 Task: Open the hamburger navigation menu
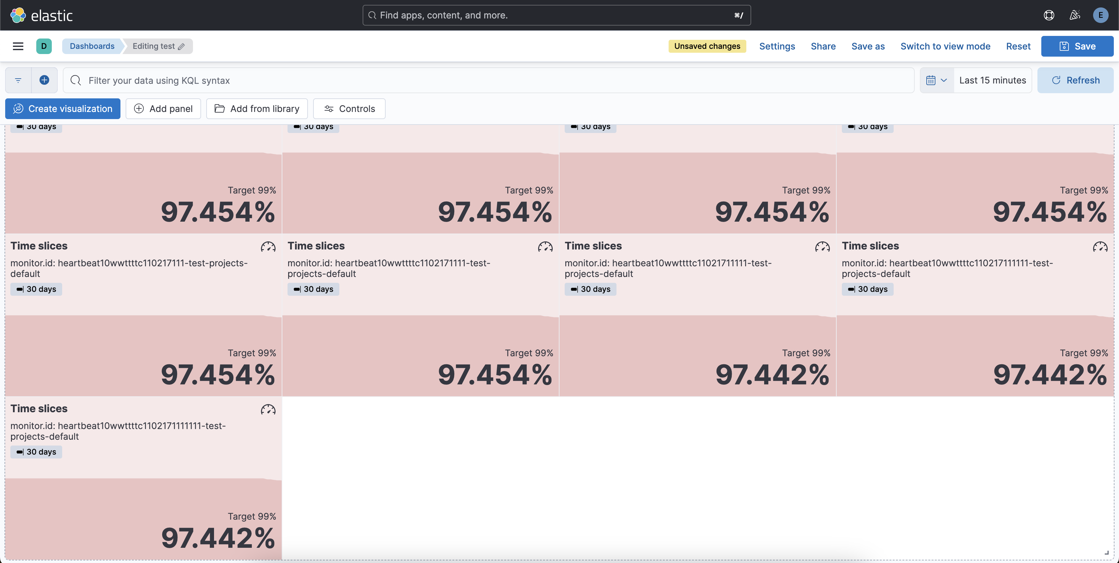[x=18, y=46]
